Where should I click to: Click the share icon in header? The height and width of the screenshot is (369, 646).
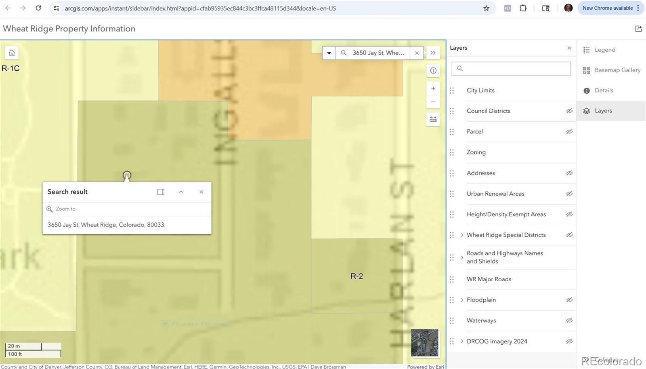point(638,29)
